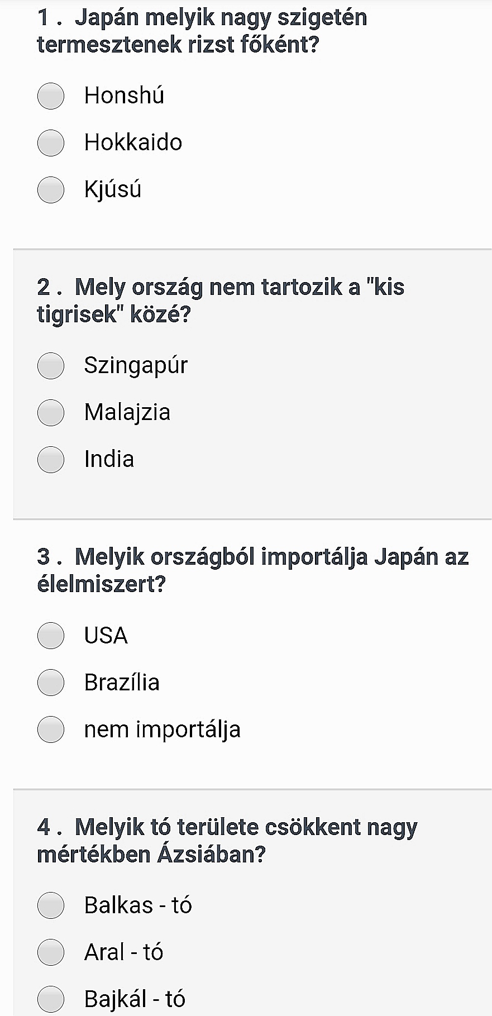Choose Bajkál - tó option

tap(51, 999)
